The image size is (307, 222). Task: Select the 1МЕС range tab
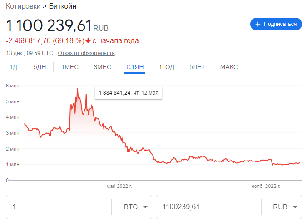tap(70, 67)
